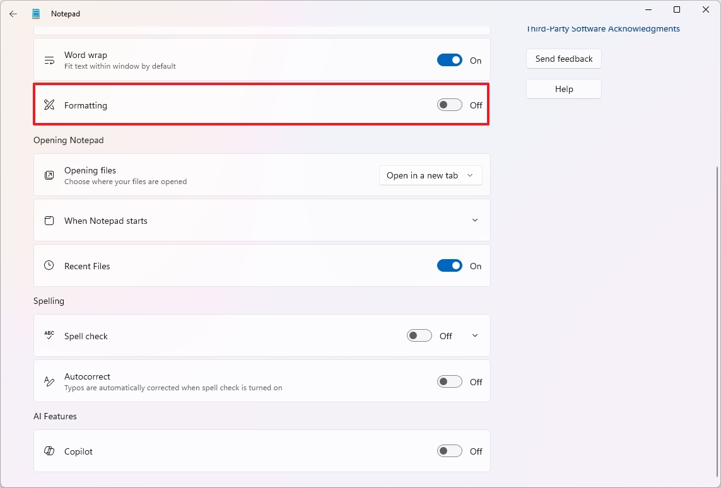Viewport: 721px width, 488px height.
Task: Click 'Choose where your files are opened' text
Action: [x=126, y=182]
